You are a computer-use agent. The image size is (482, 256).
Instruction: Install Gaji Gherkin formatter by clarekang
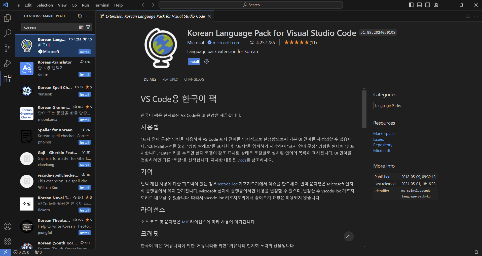(x=85, y=165)
